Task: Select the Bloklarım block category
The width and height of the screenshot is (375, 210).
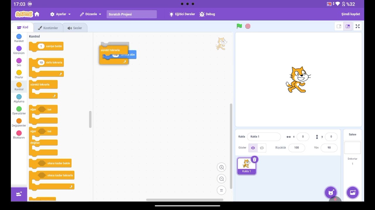Action: [x=19, y=135]
